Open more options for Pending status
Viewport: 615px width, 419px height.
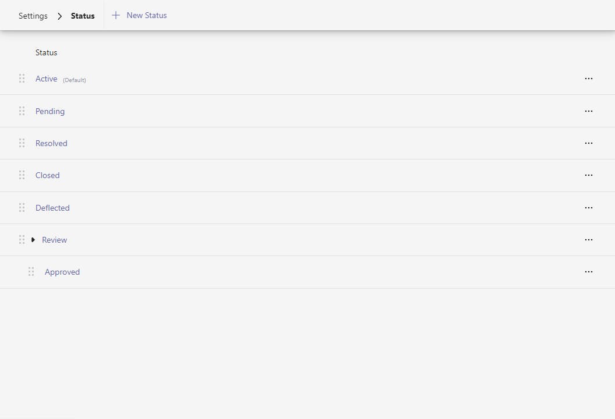click(588, 111)
